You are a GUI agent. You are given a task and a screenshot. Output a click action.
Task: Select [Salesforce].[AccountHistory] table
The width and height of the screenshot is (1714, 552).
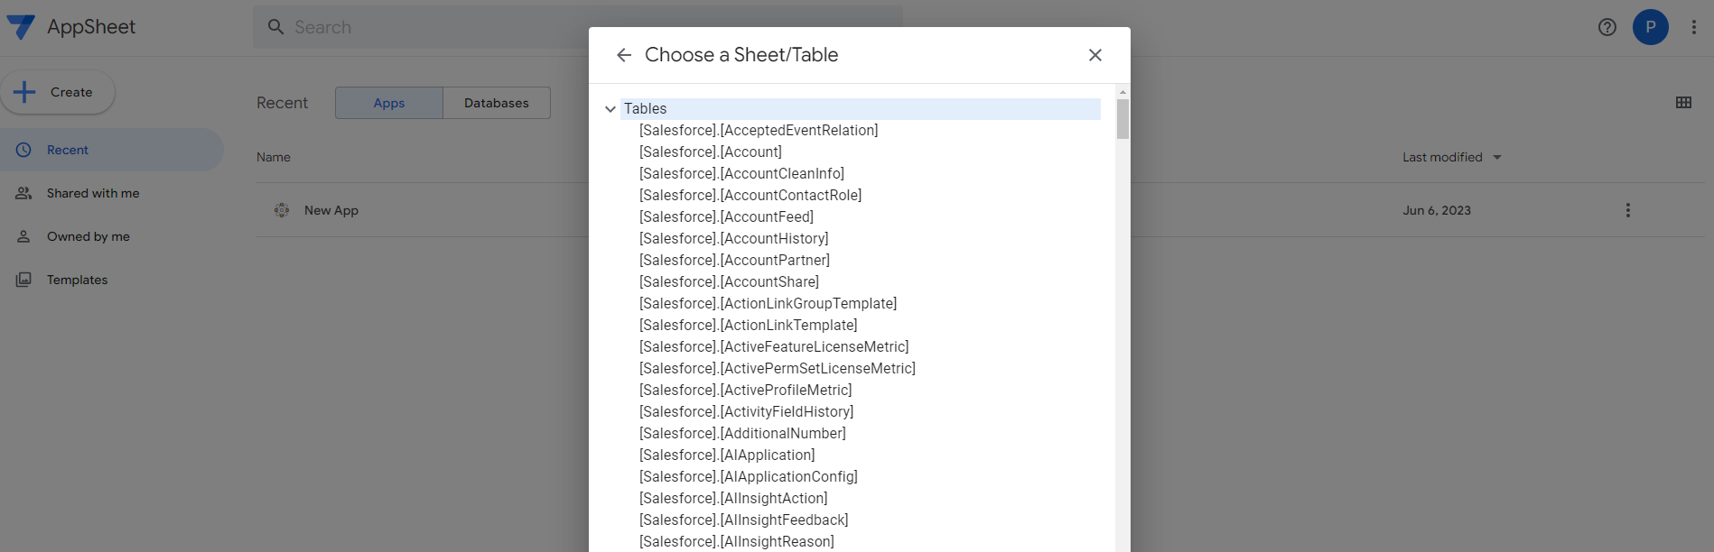(734, 239)
